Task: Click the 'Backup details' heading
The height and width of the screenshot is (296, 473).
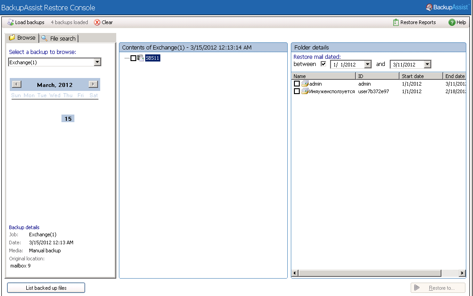Action: click(x=24, y=227)
